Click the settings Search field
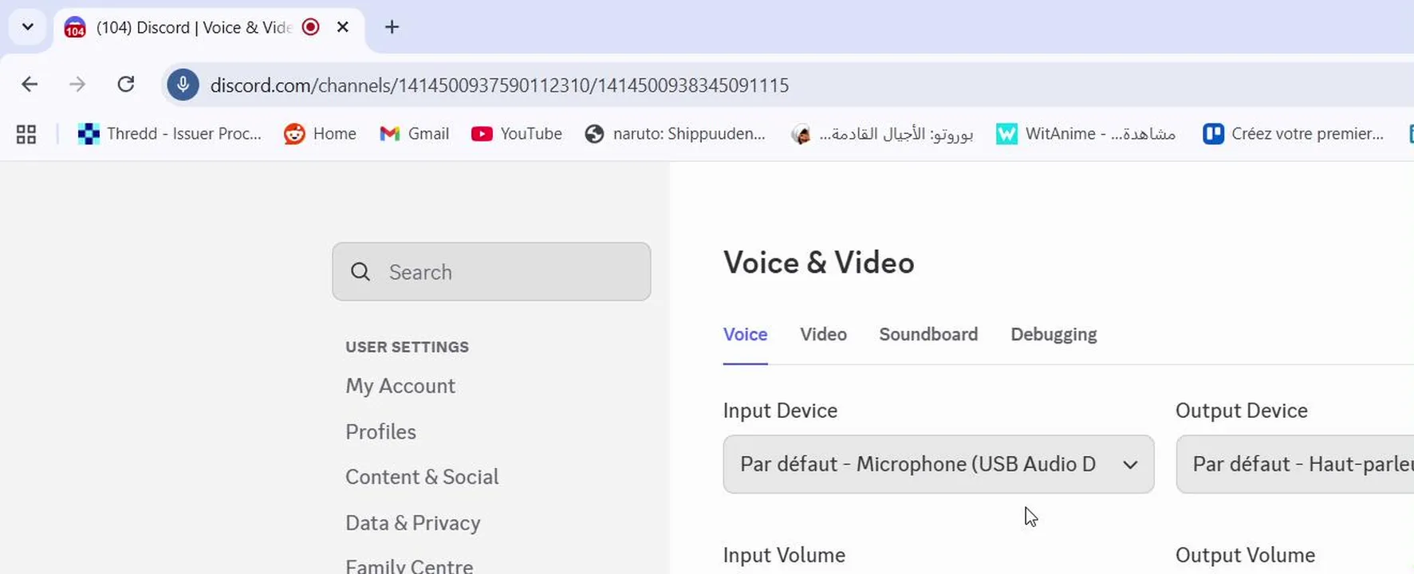Viewport: 1414px width, 574px height. click(x=510, y=272)
